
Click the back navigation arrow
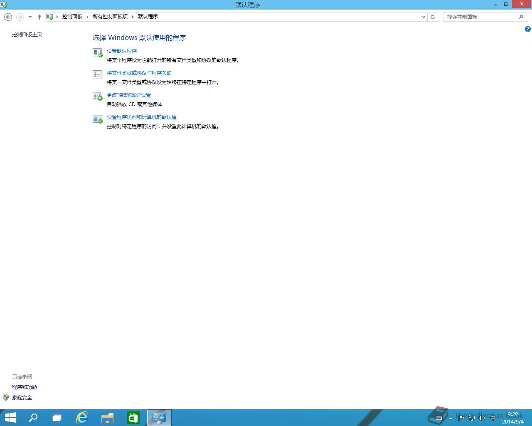pos(8,17)
